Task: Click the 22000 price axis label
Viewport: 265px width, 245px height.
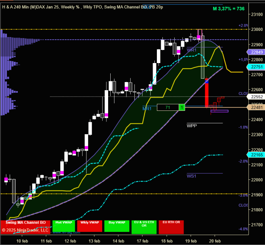Action: tap(257, 180)
